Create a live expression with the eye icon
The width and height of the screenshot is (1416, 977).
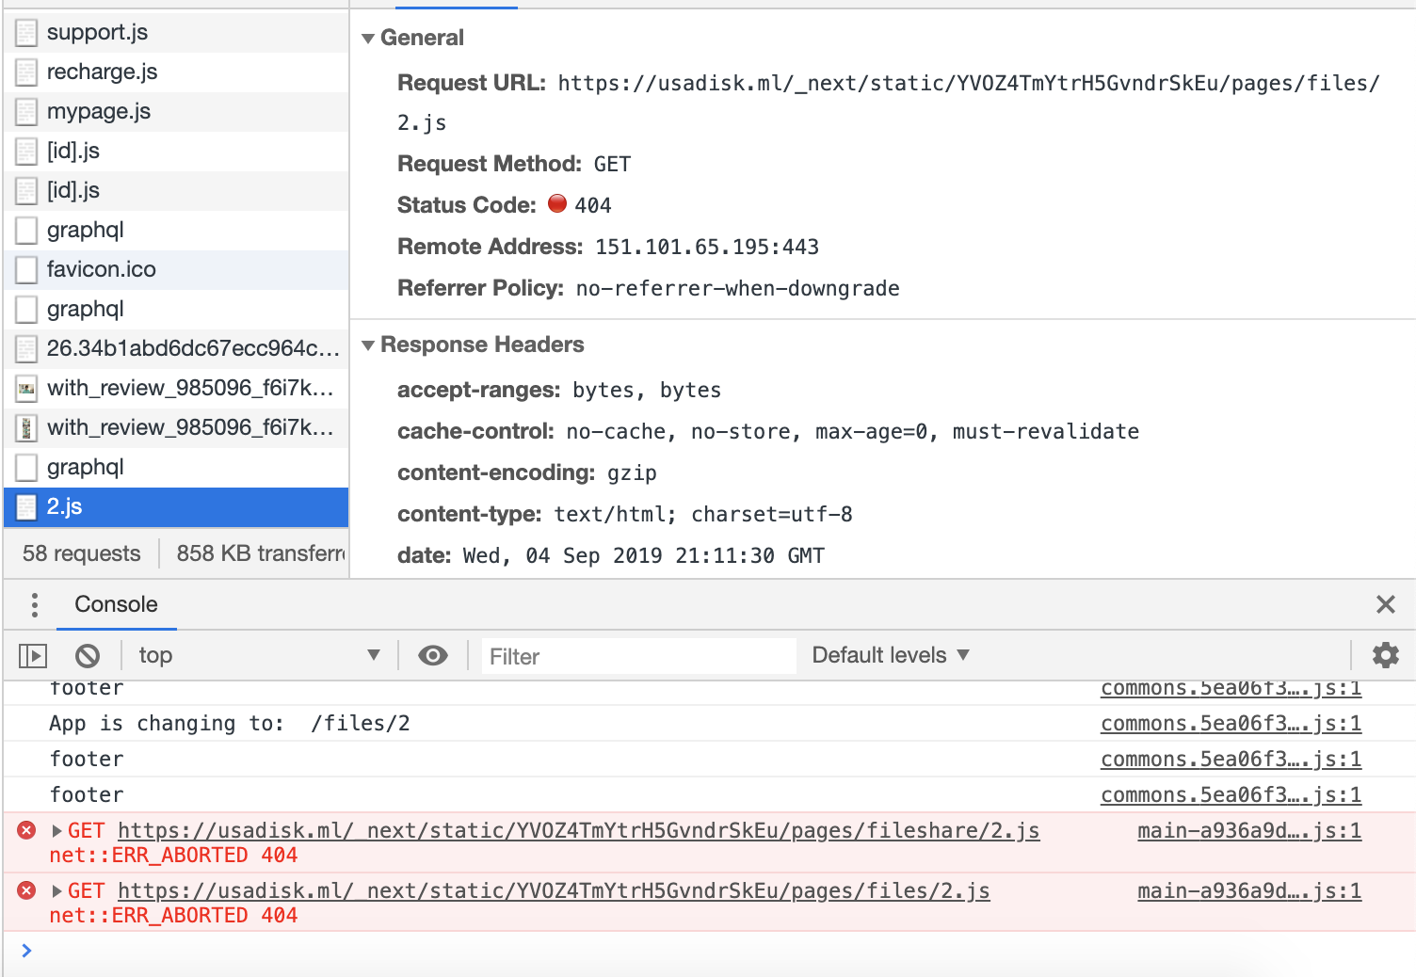pyautogui.click(x=433, y=655)
